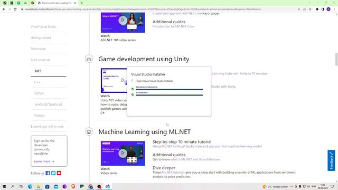Select C++ in the sidebar
The width and height of the screenshot is (338, 190).
(x=37, y=82)
